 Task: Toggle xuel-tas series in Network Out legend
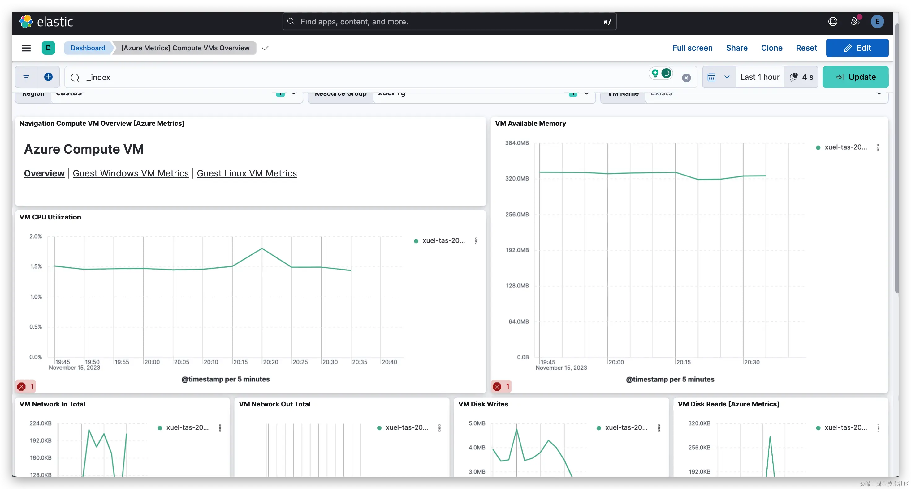click(403, 427)
